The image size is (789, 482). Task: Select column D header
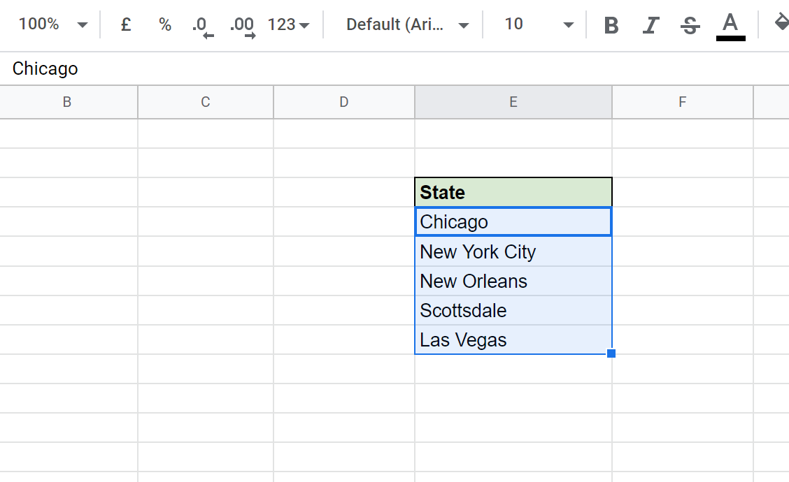click(x=343, y=102)
